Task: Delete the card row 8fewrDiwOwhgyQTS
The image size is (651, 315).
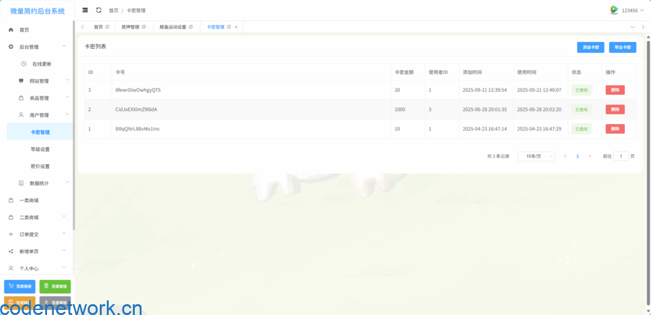Action: tap(615, 90)
